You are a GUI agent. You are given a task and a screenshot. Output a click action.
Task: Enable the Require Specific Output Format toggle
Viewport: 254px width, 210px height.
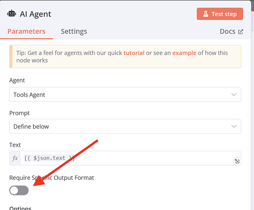(x=19, y=190)
